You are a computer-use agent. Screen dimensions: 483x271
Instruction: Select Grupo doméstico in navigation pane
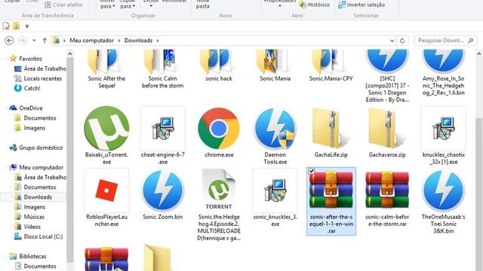pos(41,148)
